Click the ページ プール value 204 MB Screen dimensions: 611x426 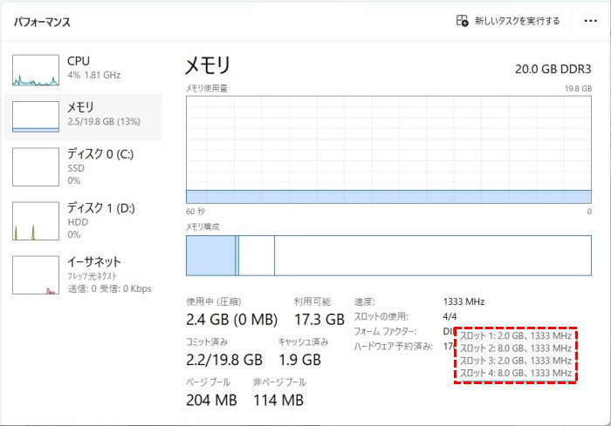point(211,400)
